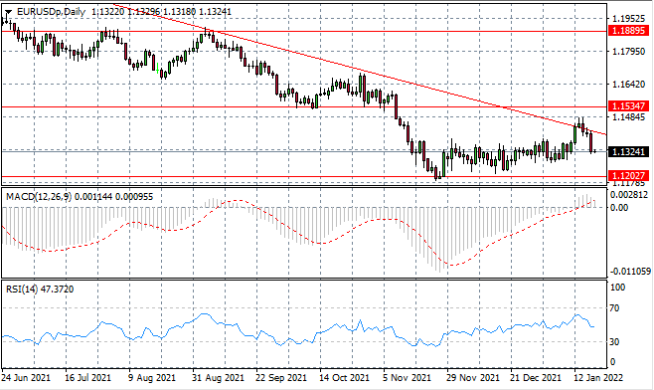Viewport: 654px width, 390px height.
Task: Click the 0.002812 MACD scale value
Action: pos(629,195)
